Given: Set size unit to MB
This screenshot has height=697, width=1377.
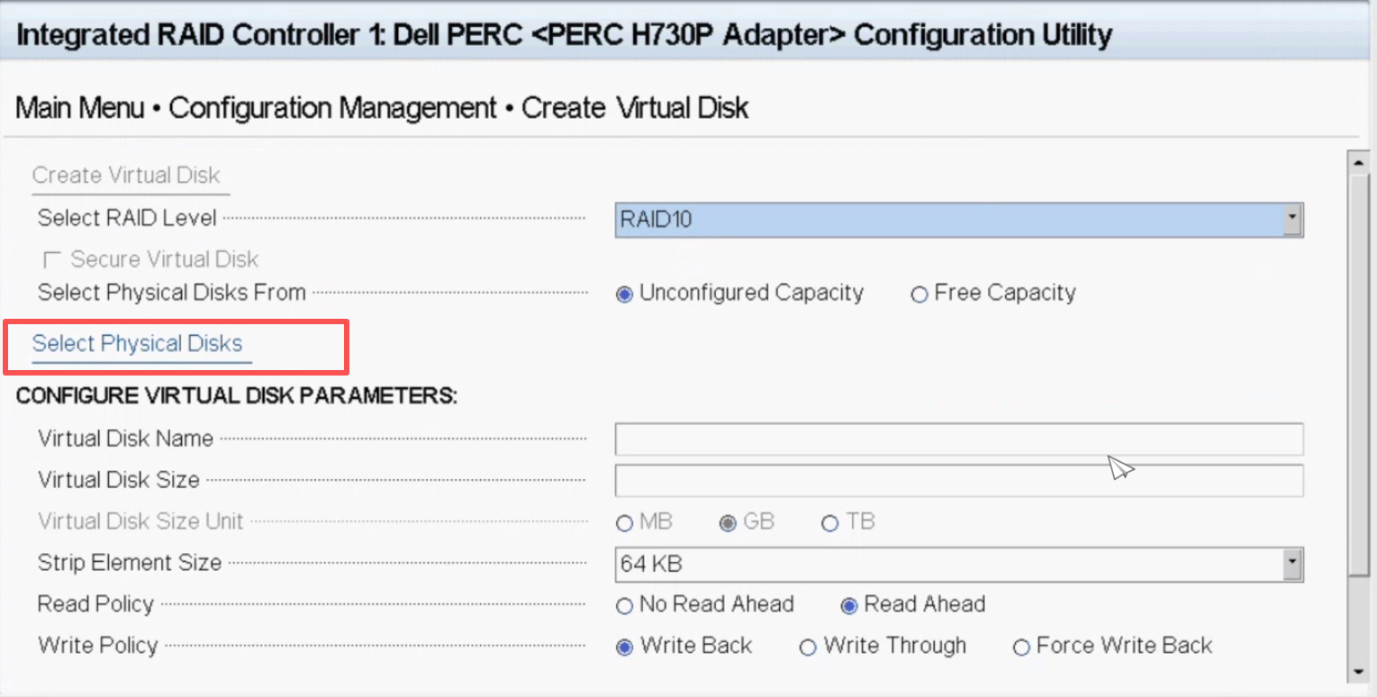Looking at the screenshot, I should pyautogui.click(x=624, y=523).
